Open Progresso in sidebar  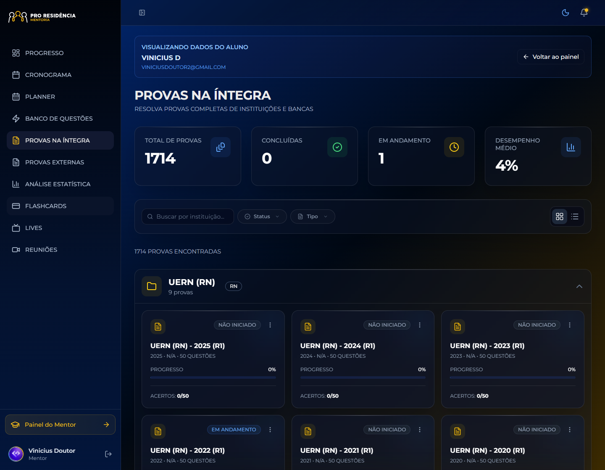(x=60, y=53)
